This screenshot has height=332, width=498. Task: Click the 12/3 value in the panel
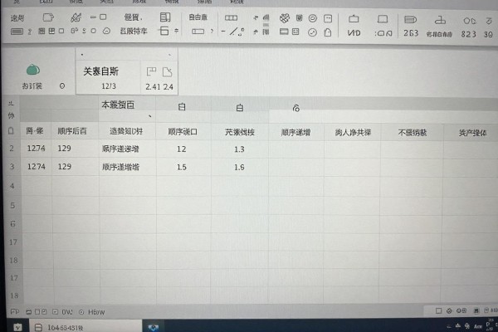109,86
